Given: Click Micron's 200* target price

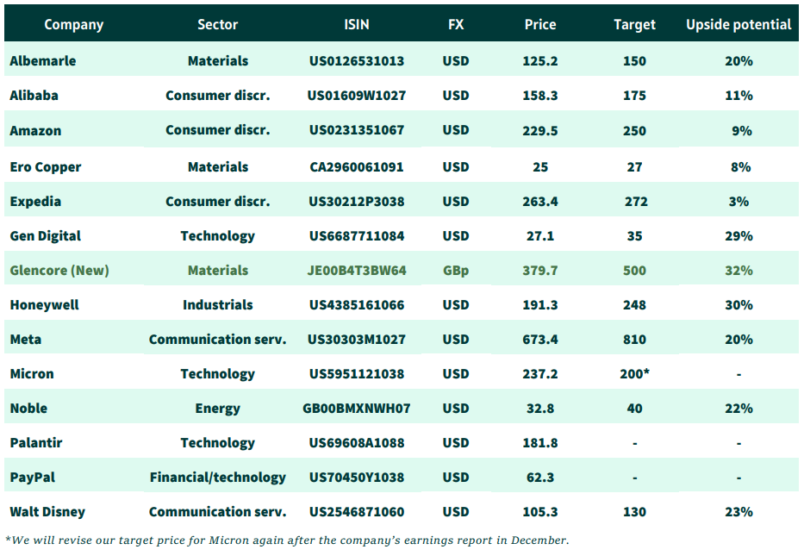Looking at the screenshot, I should [x=634, y=374].
